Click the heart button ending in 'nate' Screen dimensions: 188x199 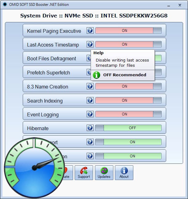click(x=68, y=173)
